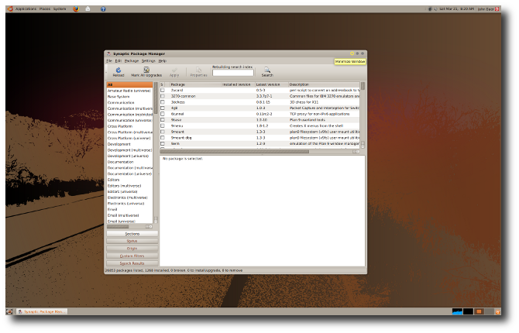Select Electronics (universe) category
This screenshot has width=519, height=333.
tap(130, 204)
